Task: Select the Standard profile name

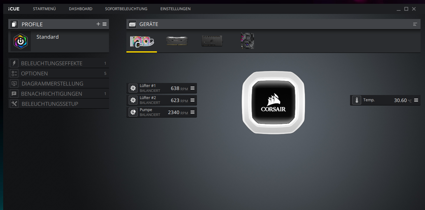Action: click(x=48, y=37)
